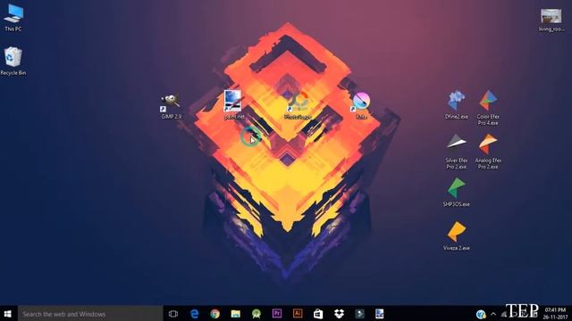Select the Analog Efex Pro 2.exe icon

pos(488,152)
